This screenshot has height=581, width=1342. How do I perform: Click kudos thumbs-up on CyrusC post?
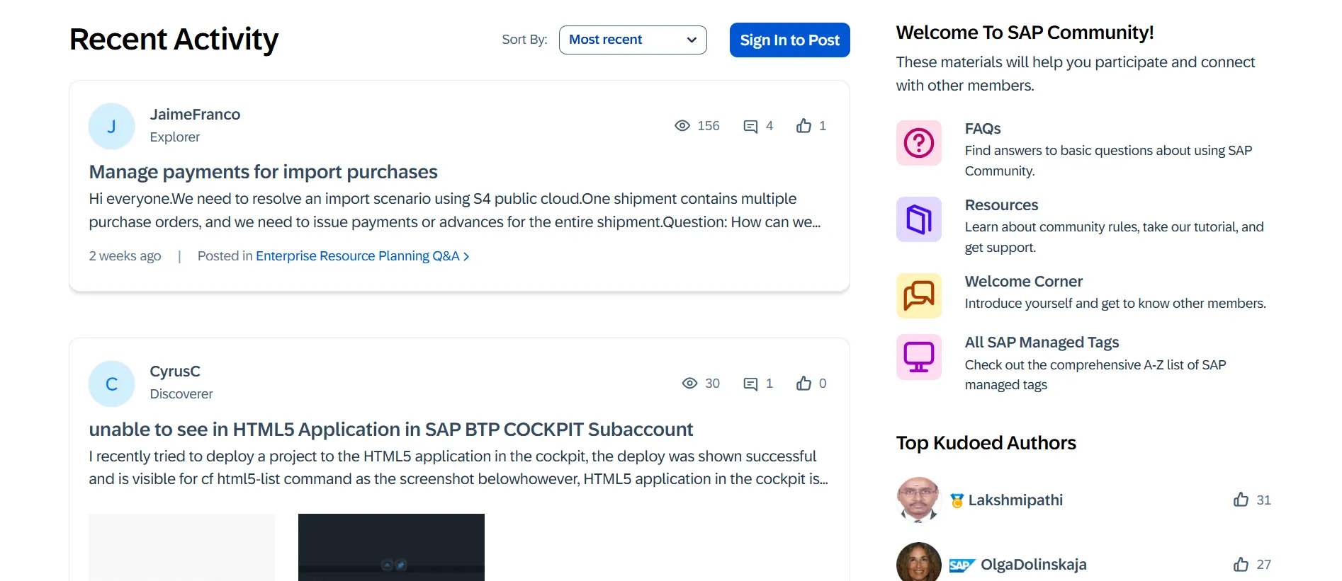click(803, 383)
